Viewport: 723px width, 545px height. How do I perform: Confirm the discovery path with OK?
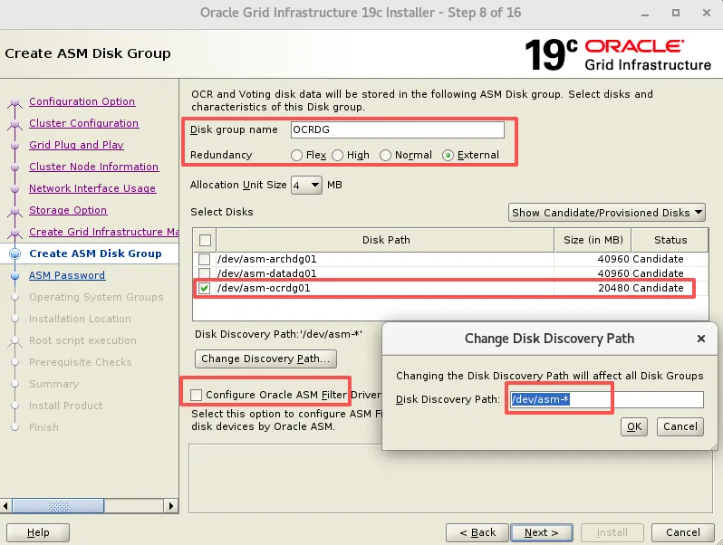click(634, 426)
